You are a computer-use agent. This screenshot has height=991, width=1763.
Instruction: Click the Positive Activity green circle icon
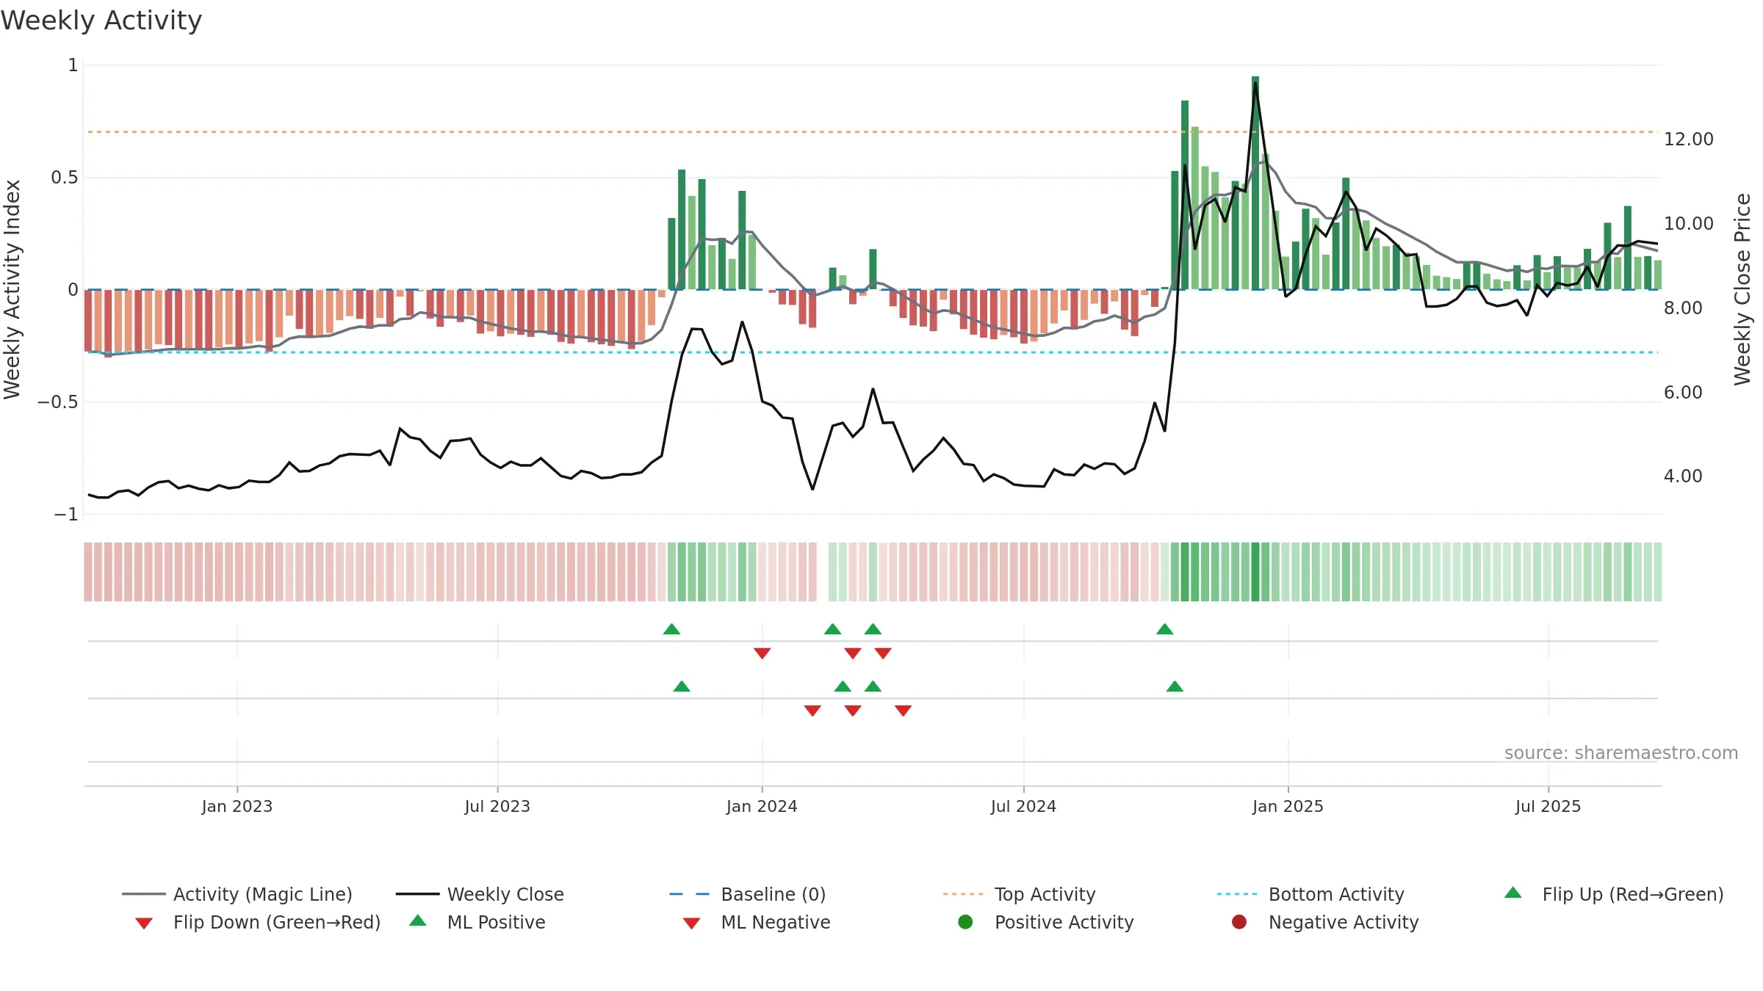pyautogui.click(x=965, y=921)
